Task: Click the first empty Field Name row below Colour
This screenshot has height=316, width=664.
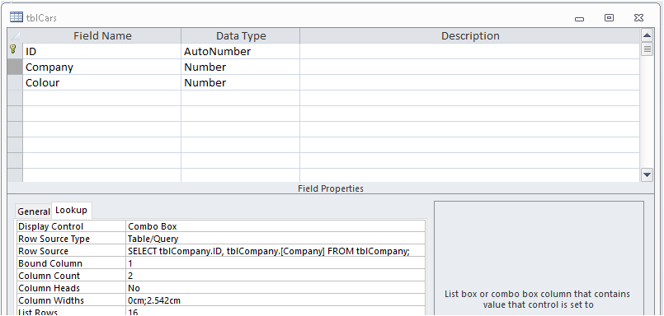Action: pyautogui.click(x=102, y=99)
